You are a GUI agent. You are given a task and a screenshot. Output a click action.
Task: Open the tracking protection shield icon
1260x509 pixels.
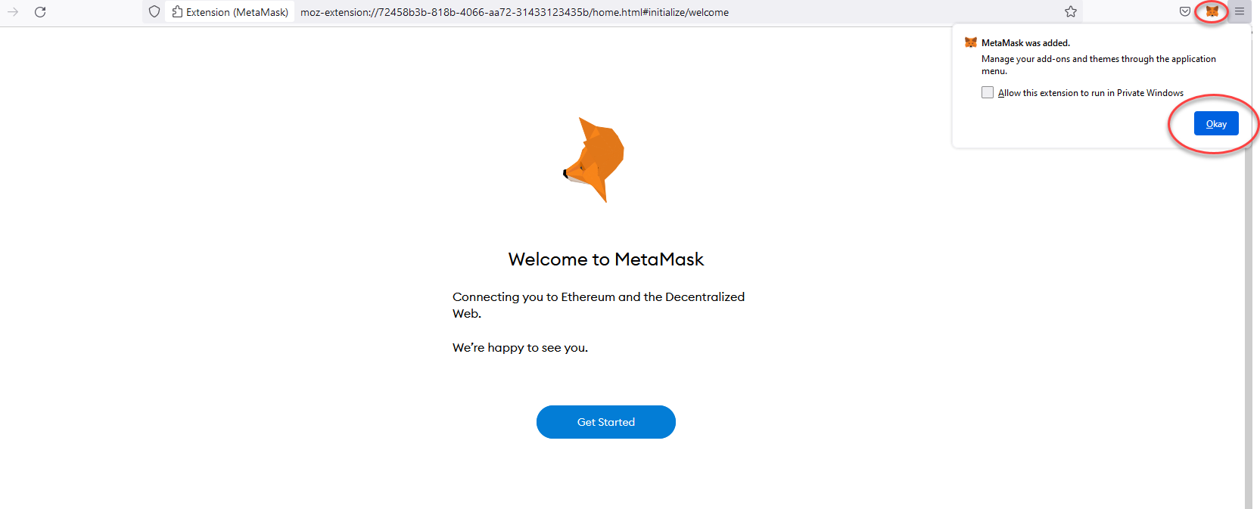point(154,12)
